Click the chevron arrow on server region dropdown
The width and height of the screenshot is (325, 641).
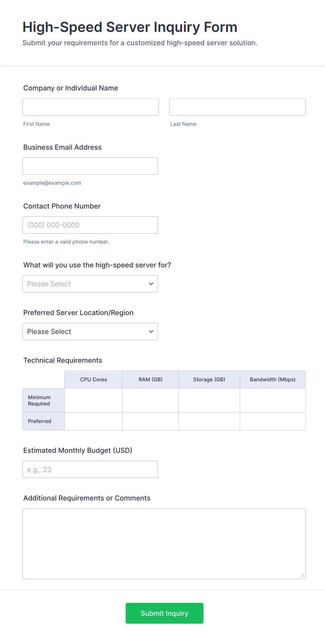click(x=151, y=332)
